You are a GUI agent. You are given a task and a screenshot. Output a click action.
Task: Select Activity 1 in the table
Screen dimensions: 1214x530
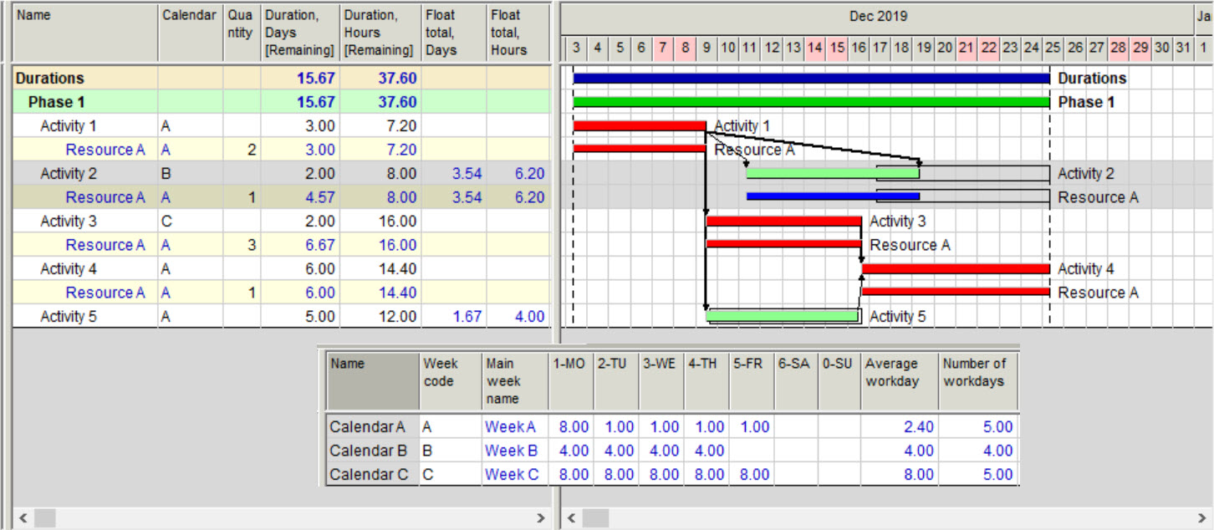click(x=69, y=126)
